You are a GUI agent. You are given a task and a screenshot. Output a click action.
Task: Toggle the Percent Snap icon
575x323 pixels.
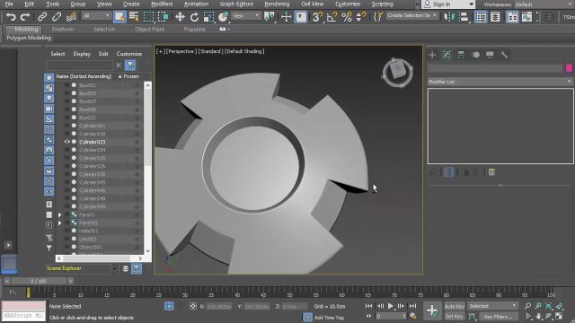coord(347,17)
